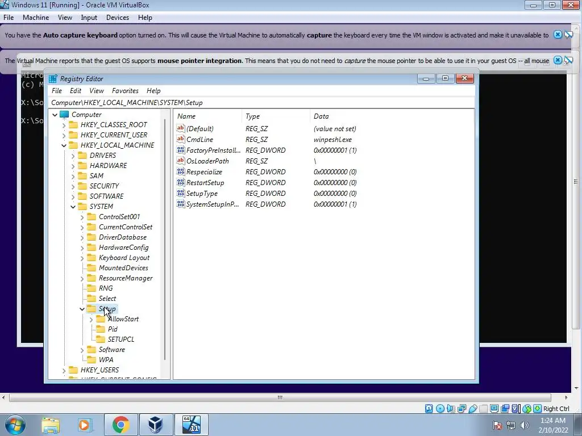Image resolution: width=582 pixels, height=436 pixels.
Task: Open VirtualBox Devices menu
Action: tap(117, 18)
